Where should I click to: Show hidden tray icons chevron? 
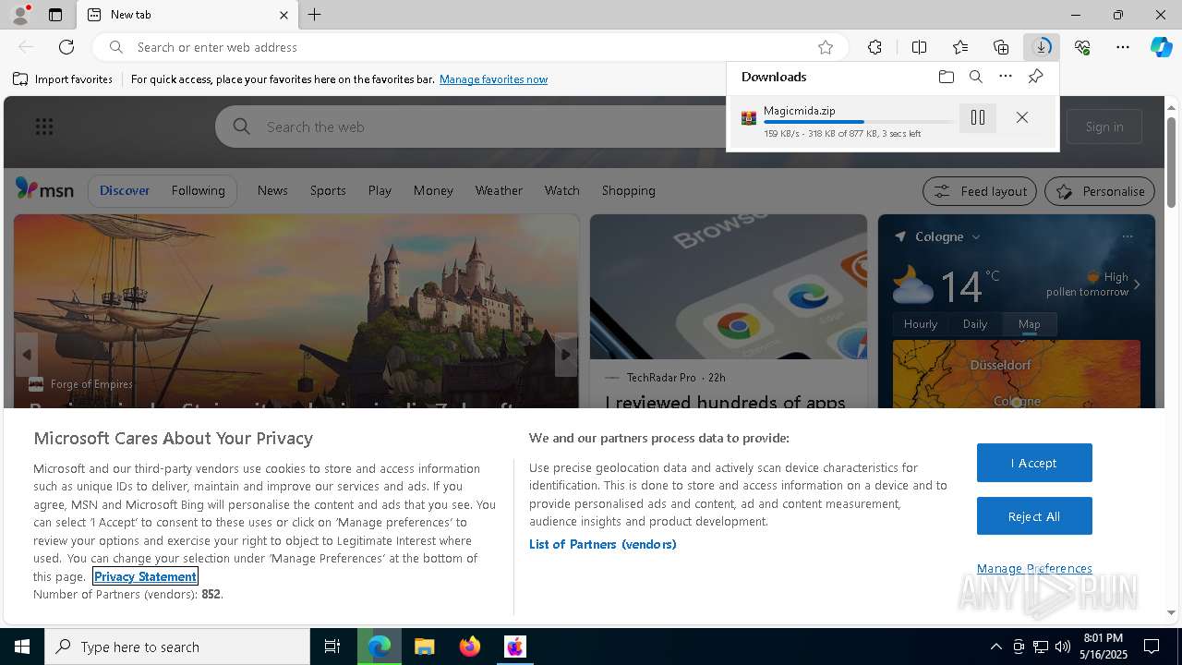click(995, 647)
